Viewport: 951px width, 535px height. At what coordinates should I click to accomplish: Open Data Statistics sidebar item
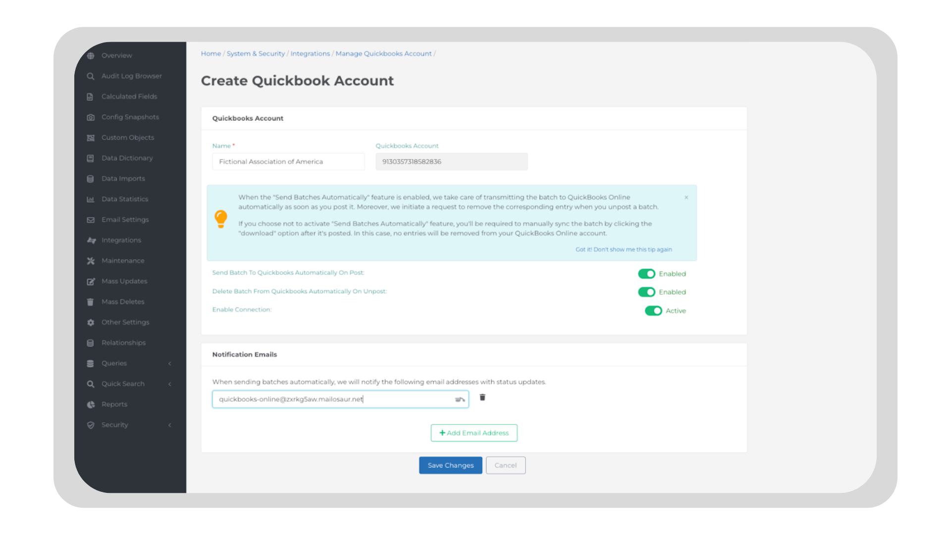coord(125,199)
